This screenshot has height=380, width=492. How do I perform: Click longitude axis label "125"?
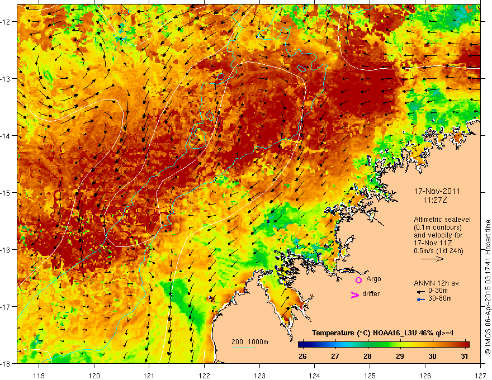point(370,376)
